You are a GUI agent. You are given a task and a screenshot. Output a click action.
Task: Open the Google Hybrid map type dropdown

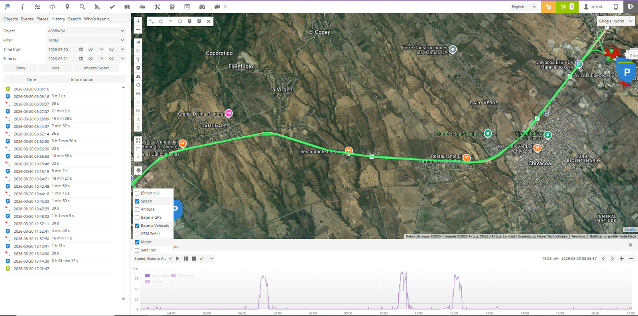point(616,21)
